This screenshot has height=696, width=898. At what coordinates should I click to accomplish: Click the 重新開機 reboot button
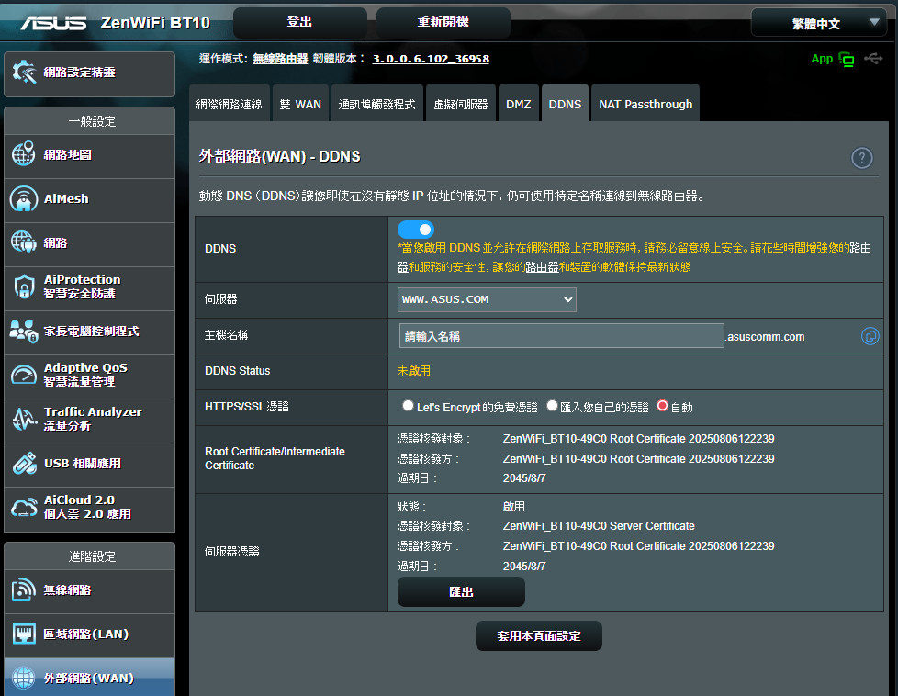point(443,22)
